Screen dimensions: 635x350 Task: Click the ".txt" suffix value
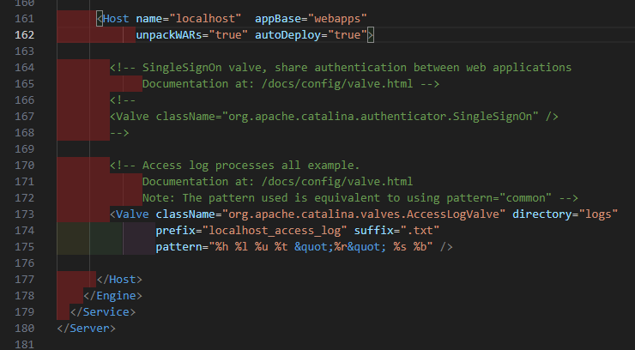(420, 230)
